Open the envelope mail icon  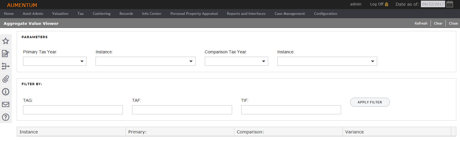(x=6, y=104)
